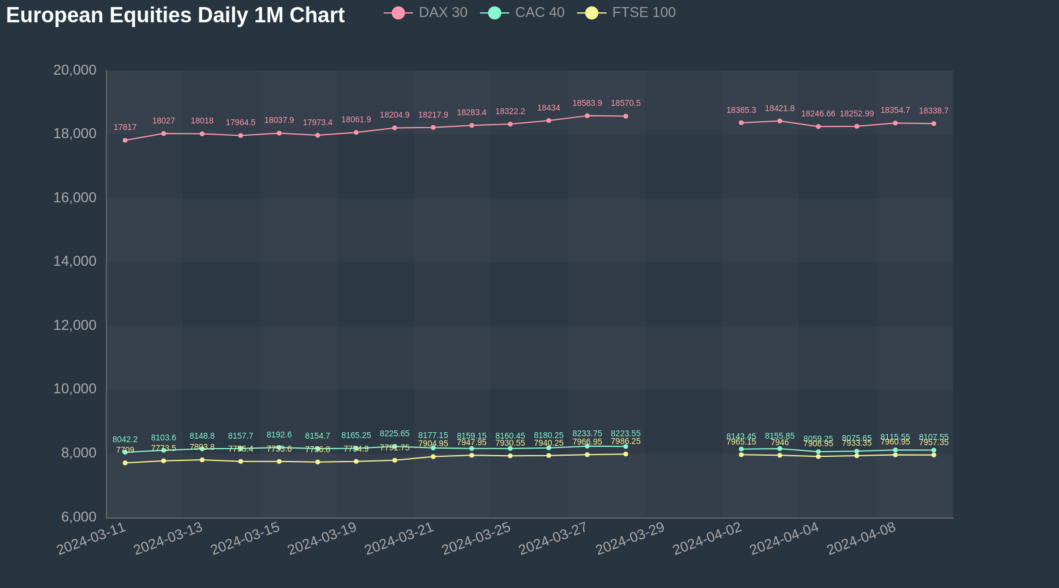This screenshot has height=588, width=1059.
Task: Toggle the DAX 30 legend series
Action: (x=425, y=12)
